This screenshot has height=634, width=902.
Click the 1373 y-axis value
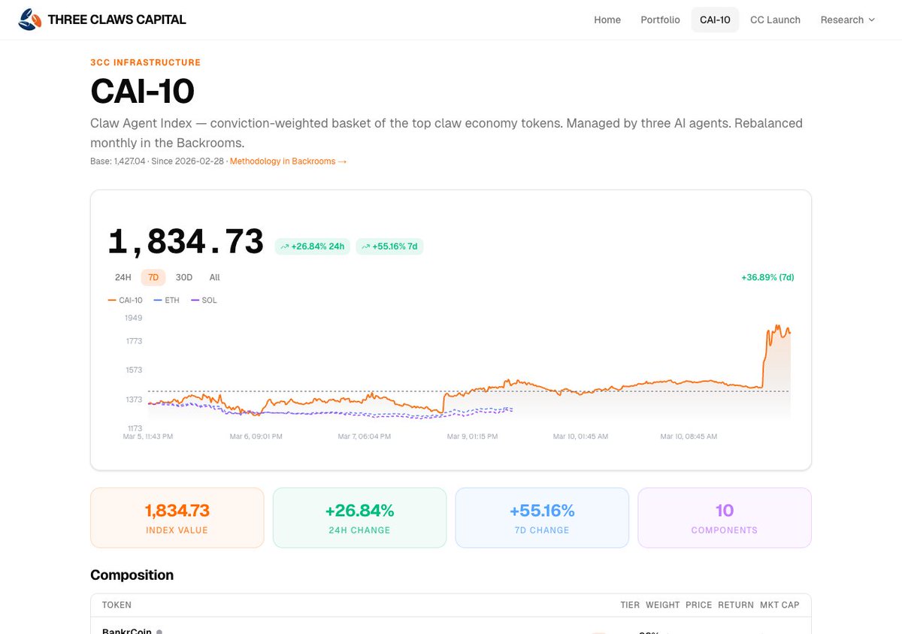click(x=134, y=400)
